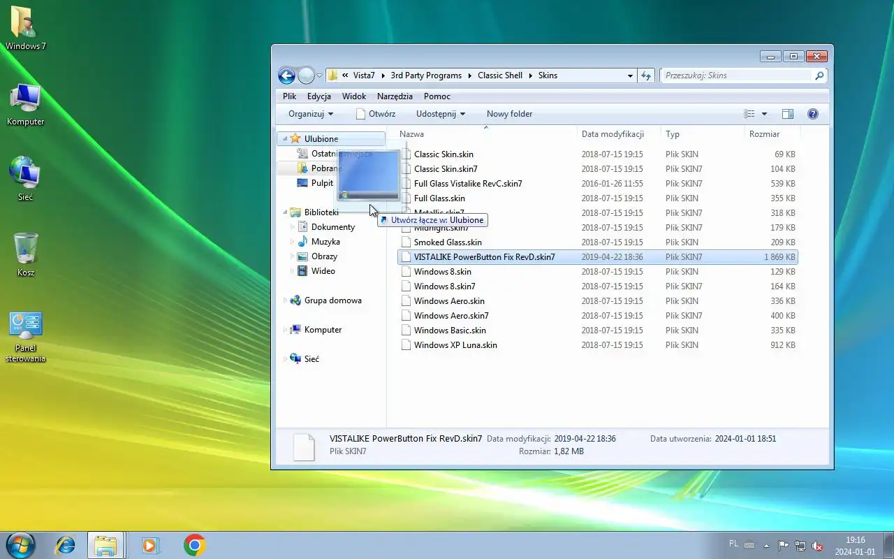The width and height of the screenshot is (894, 559).
Task: Select Full Glass Vistalike RevC.skin7 file
Action: (x=468, y=184)
